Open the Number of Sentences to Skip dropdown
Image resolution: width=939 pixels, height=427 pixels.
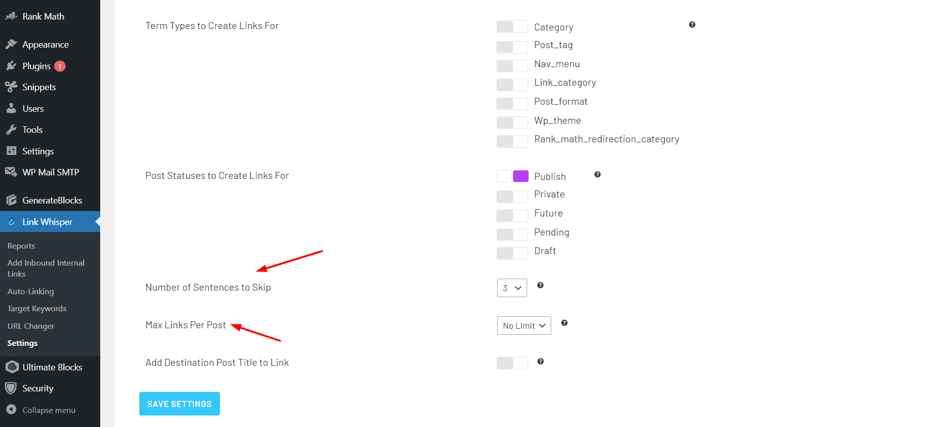tap(512, 288)
